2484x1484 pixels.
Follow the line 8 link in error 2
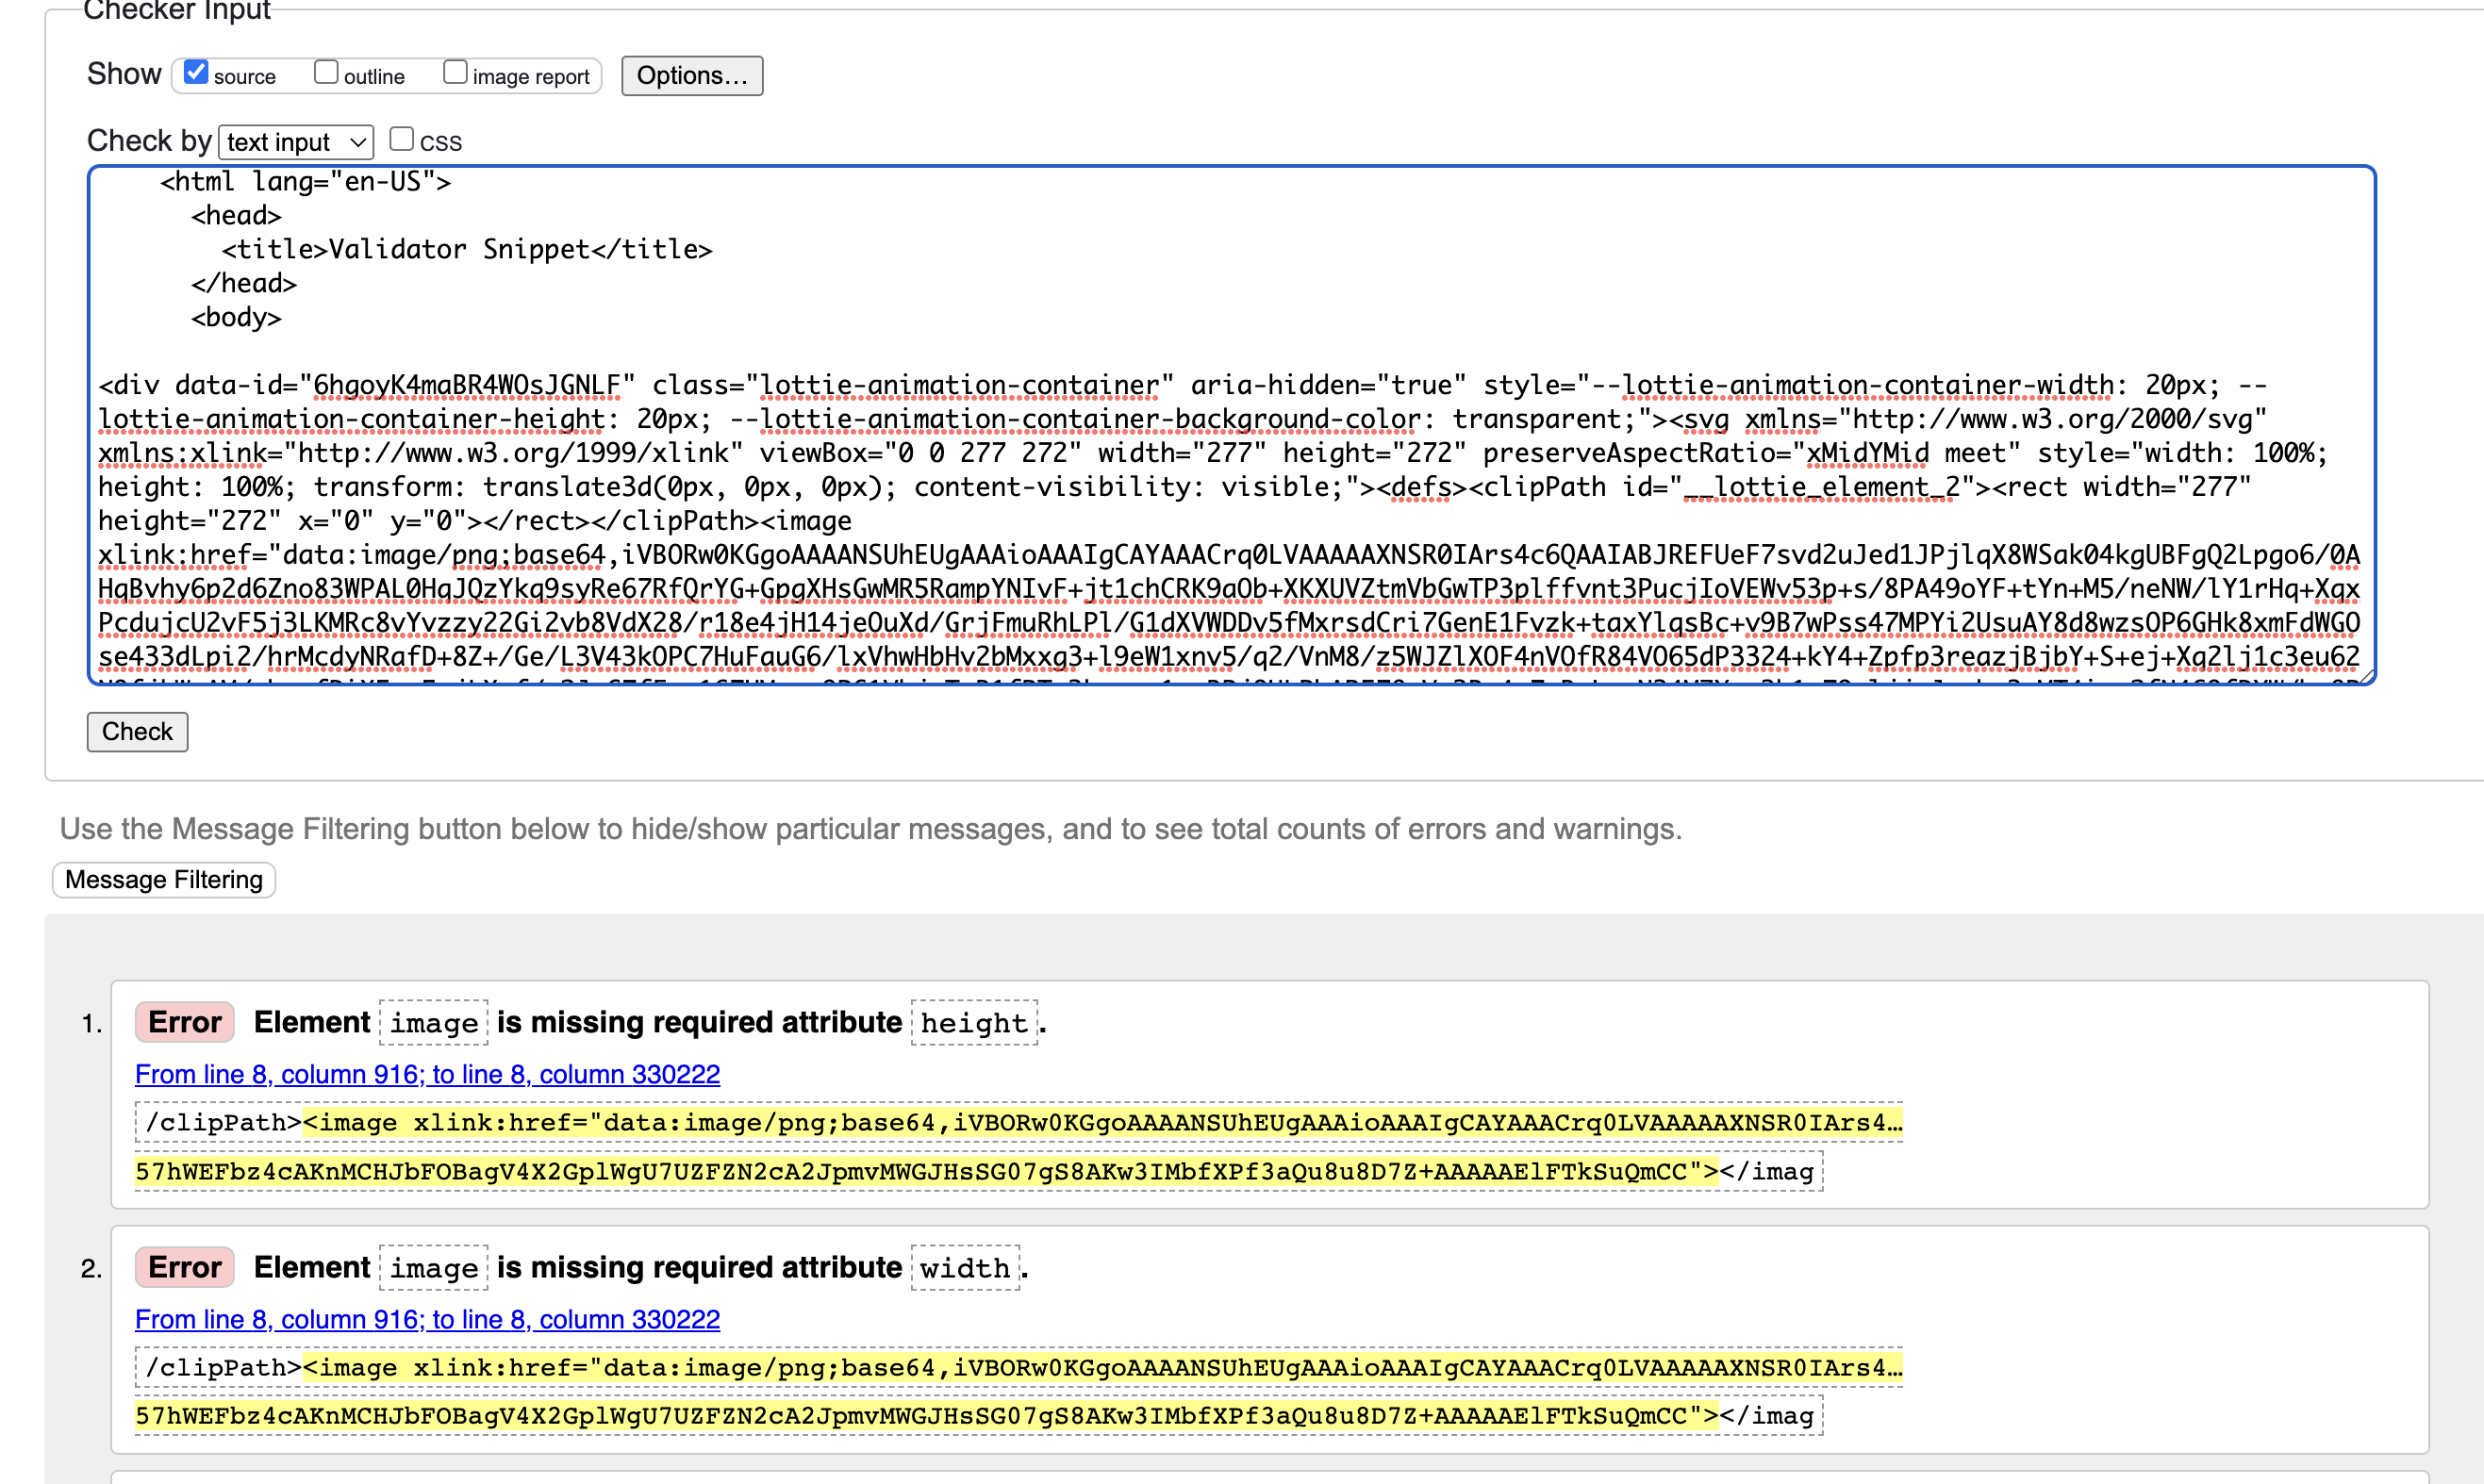pyautogui.click(x=427, y=1319)
